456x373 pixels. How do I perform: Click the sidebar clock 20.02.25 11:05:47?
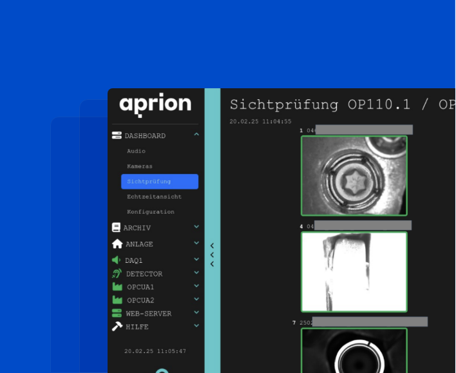[x=155, y=351]
